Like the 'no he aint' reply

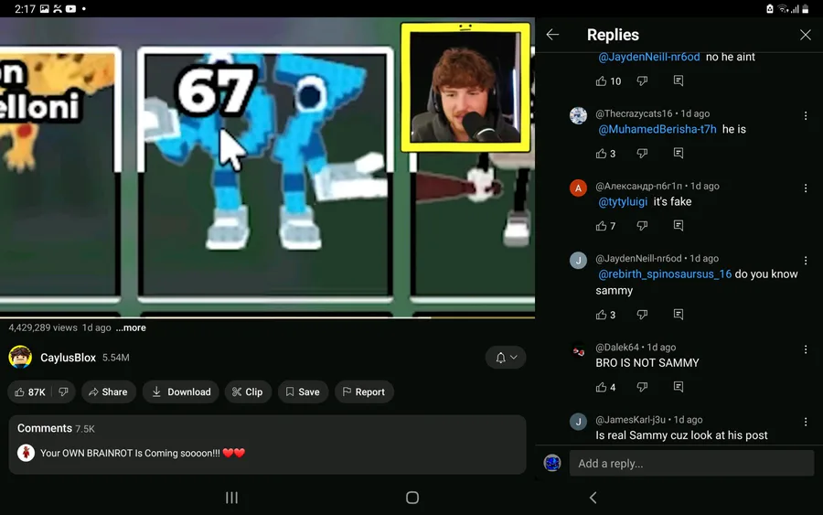pyautogui.click(x=601, y=80)
